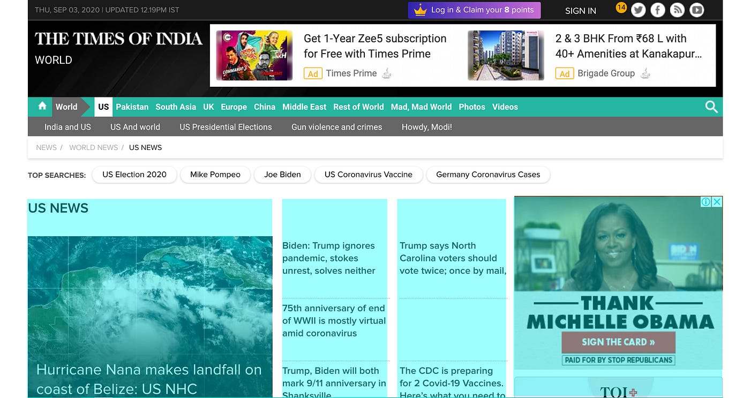Click the Ad label for Brigade Group
The height and width of the screenshot is (398, 750).
pyautogui.click(x=565, y=73)
